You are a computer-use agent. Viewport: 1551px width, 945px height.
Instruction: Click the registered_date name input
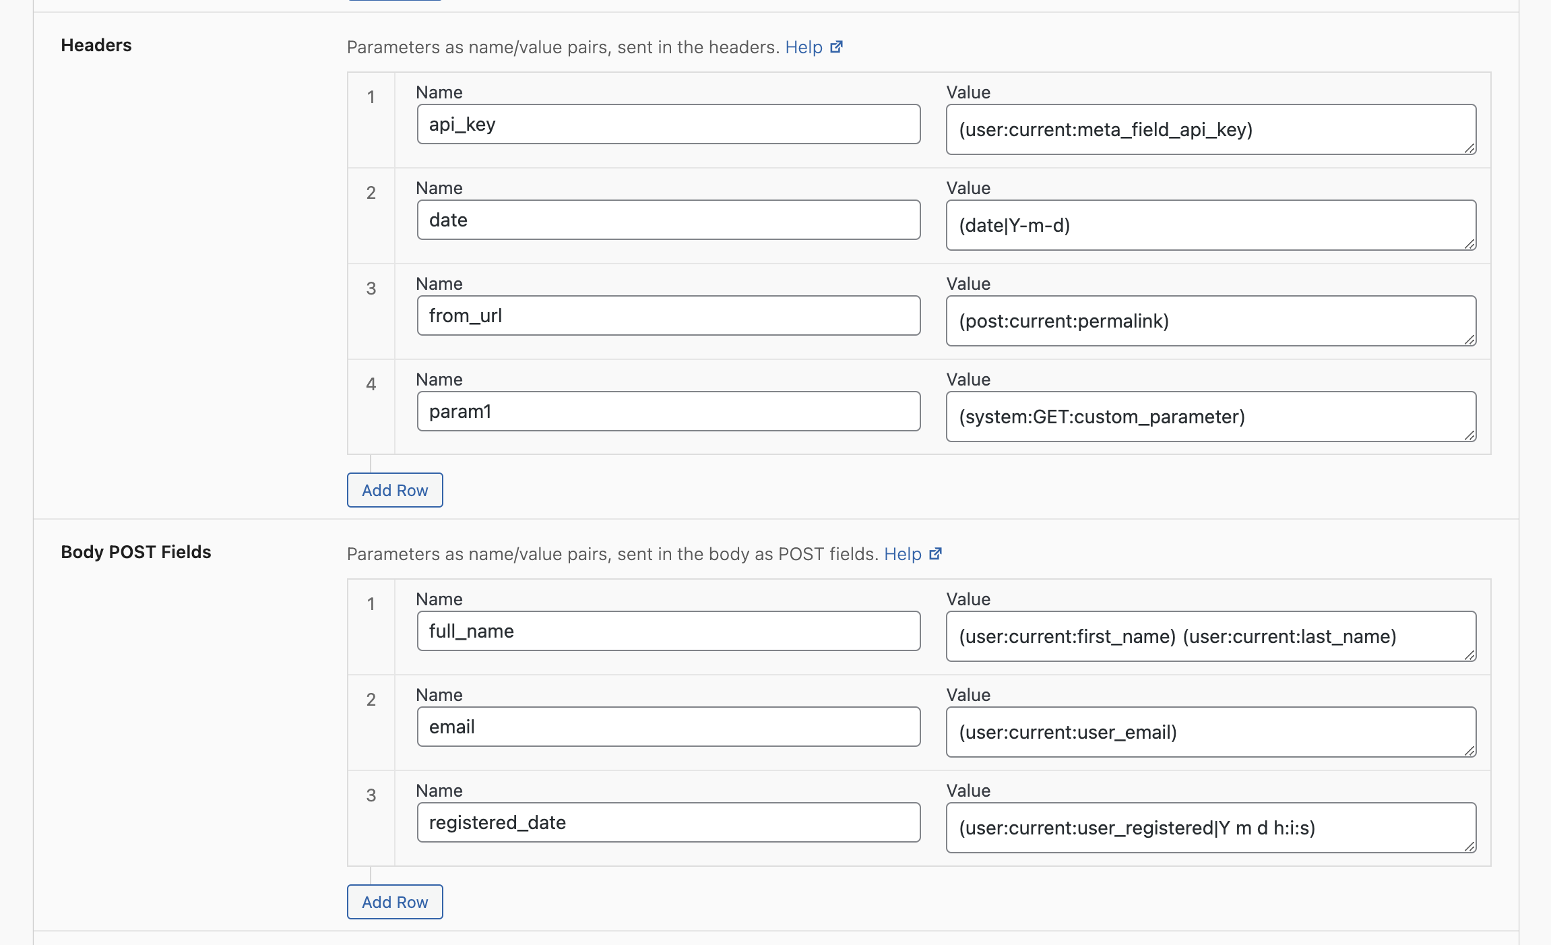(x=668, y=823)
